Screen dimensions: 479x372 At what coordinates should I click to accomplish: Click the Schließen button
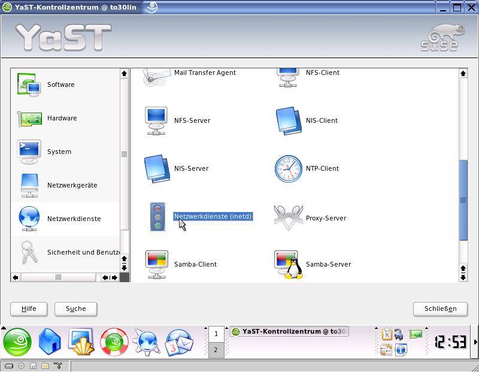[x=440, y=309]
